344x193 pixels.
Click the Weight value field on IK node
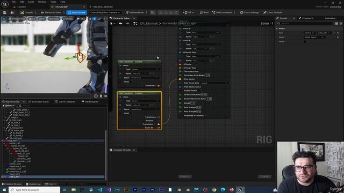click(193, 103)
